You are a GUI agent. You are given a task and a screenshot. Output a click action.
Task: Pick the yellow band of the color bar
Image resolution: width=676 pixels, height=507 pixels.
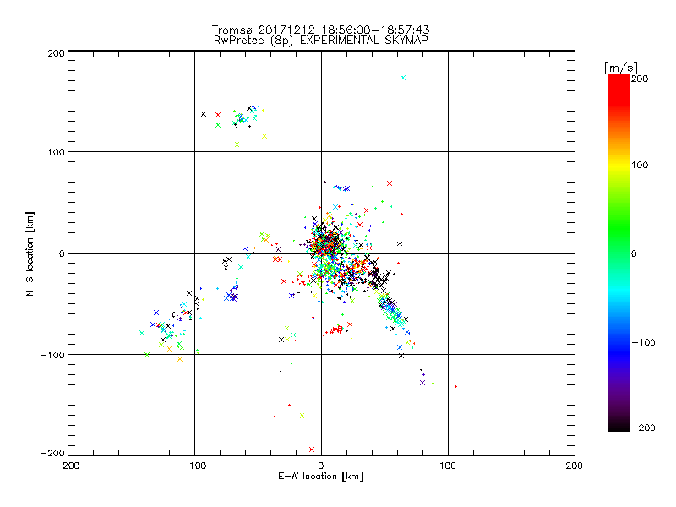[x=619, y=166]
